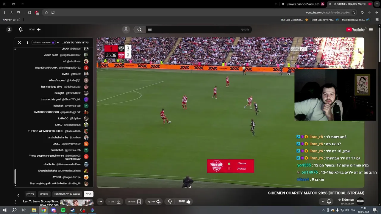Reload the page
The height and width of the screenshot is (214, 381).
(362, 12)
